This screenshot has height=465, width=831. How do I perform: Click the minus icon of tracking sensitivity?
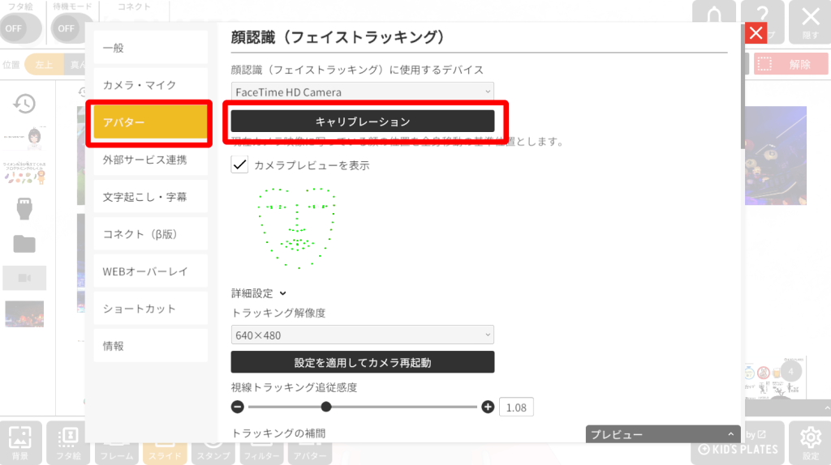[x=238, y=407]
